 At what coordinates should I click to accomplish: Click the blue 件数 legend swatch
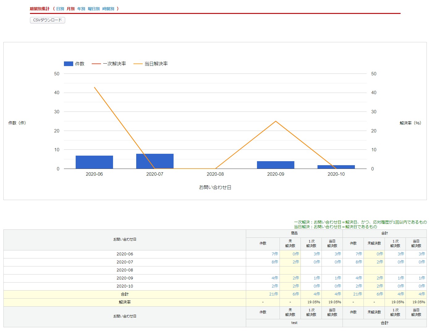(68, 64)
